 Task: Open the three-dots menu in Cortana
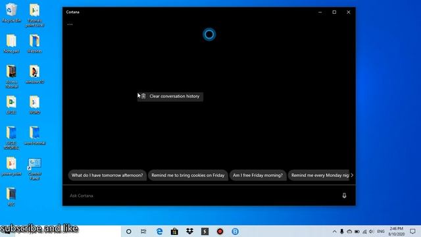point(70,24)
